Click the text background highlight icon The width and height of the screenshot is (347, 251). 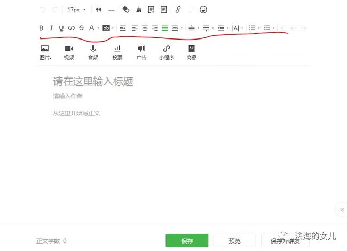click(x=106, y=28)
